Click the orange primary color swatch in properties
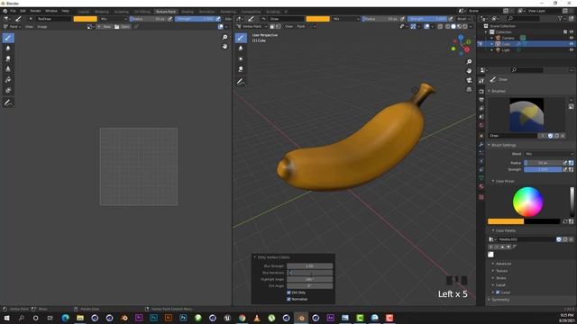The height and width of the screenshot is (324, 577). point(506,221)
